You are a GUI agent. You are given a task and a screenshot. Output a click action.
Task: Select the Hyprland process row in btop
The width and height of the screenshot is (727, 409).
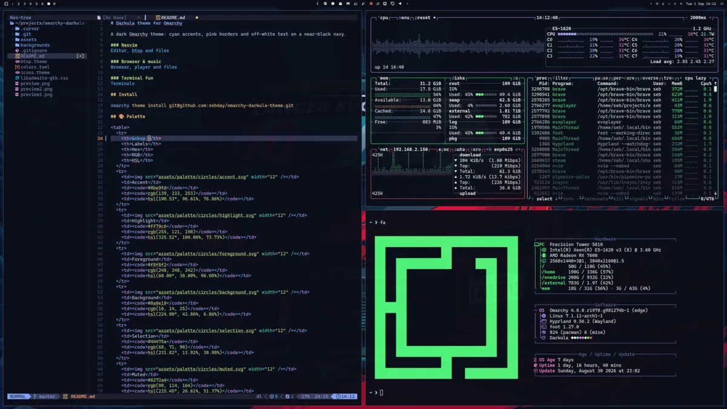pos(622,144)
